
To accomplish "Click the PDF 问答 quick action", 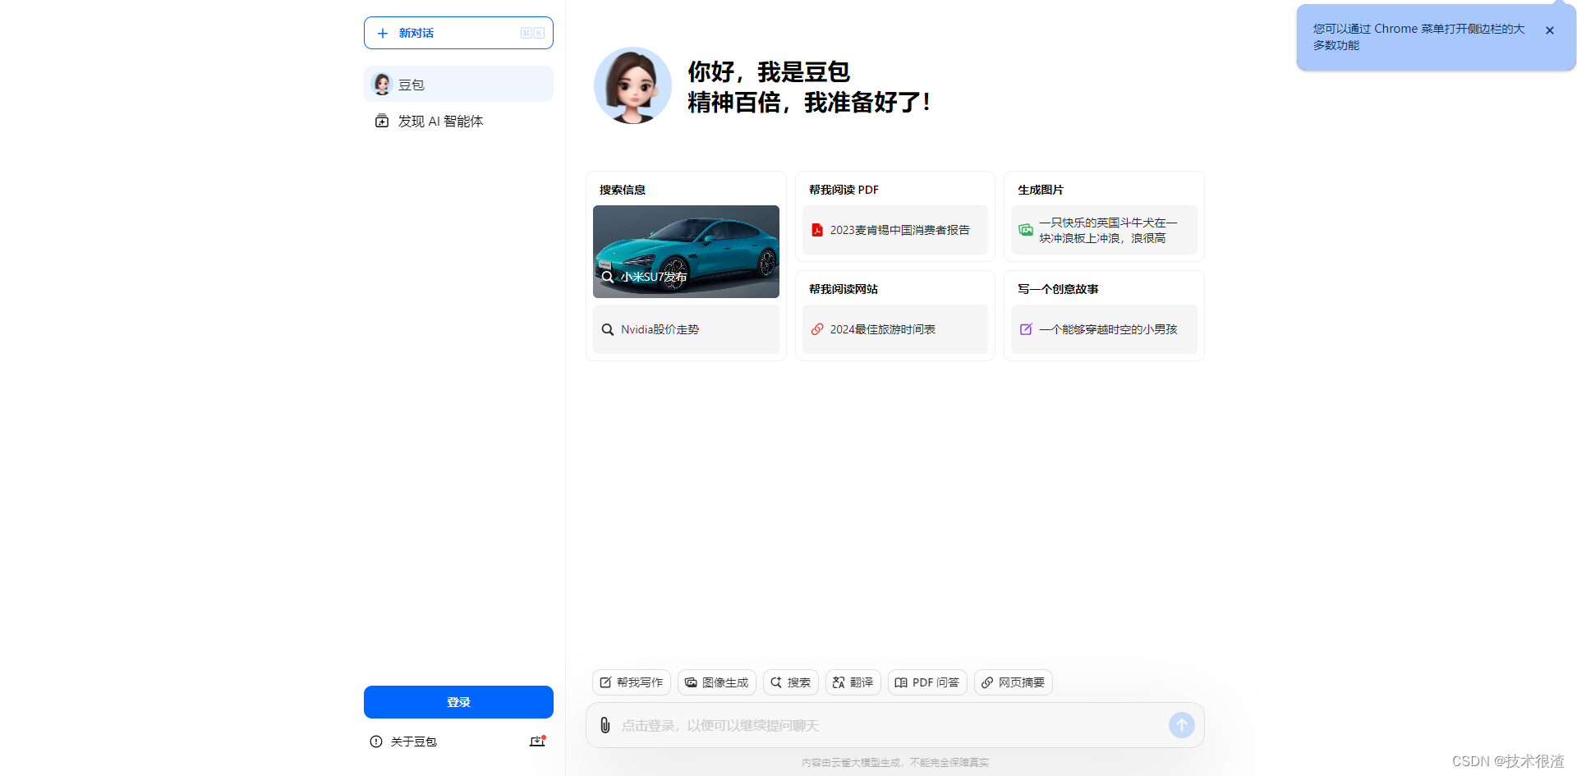I will tap(927, 682).
